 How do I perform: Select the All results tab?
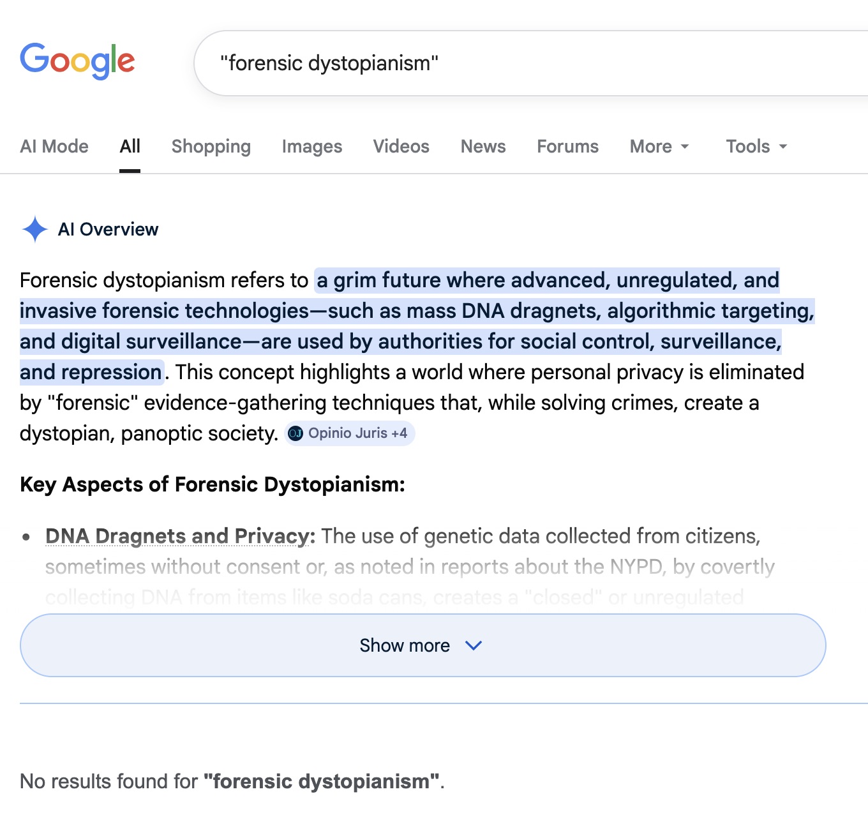(130, 146)
